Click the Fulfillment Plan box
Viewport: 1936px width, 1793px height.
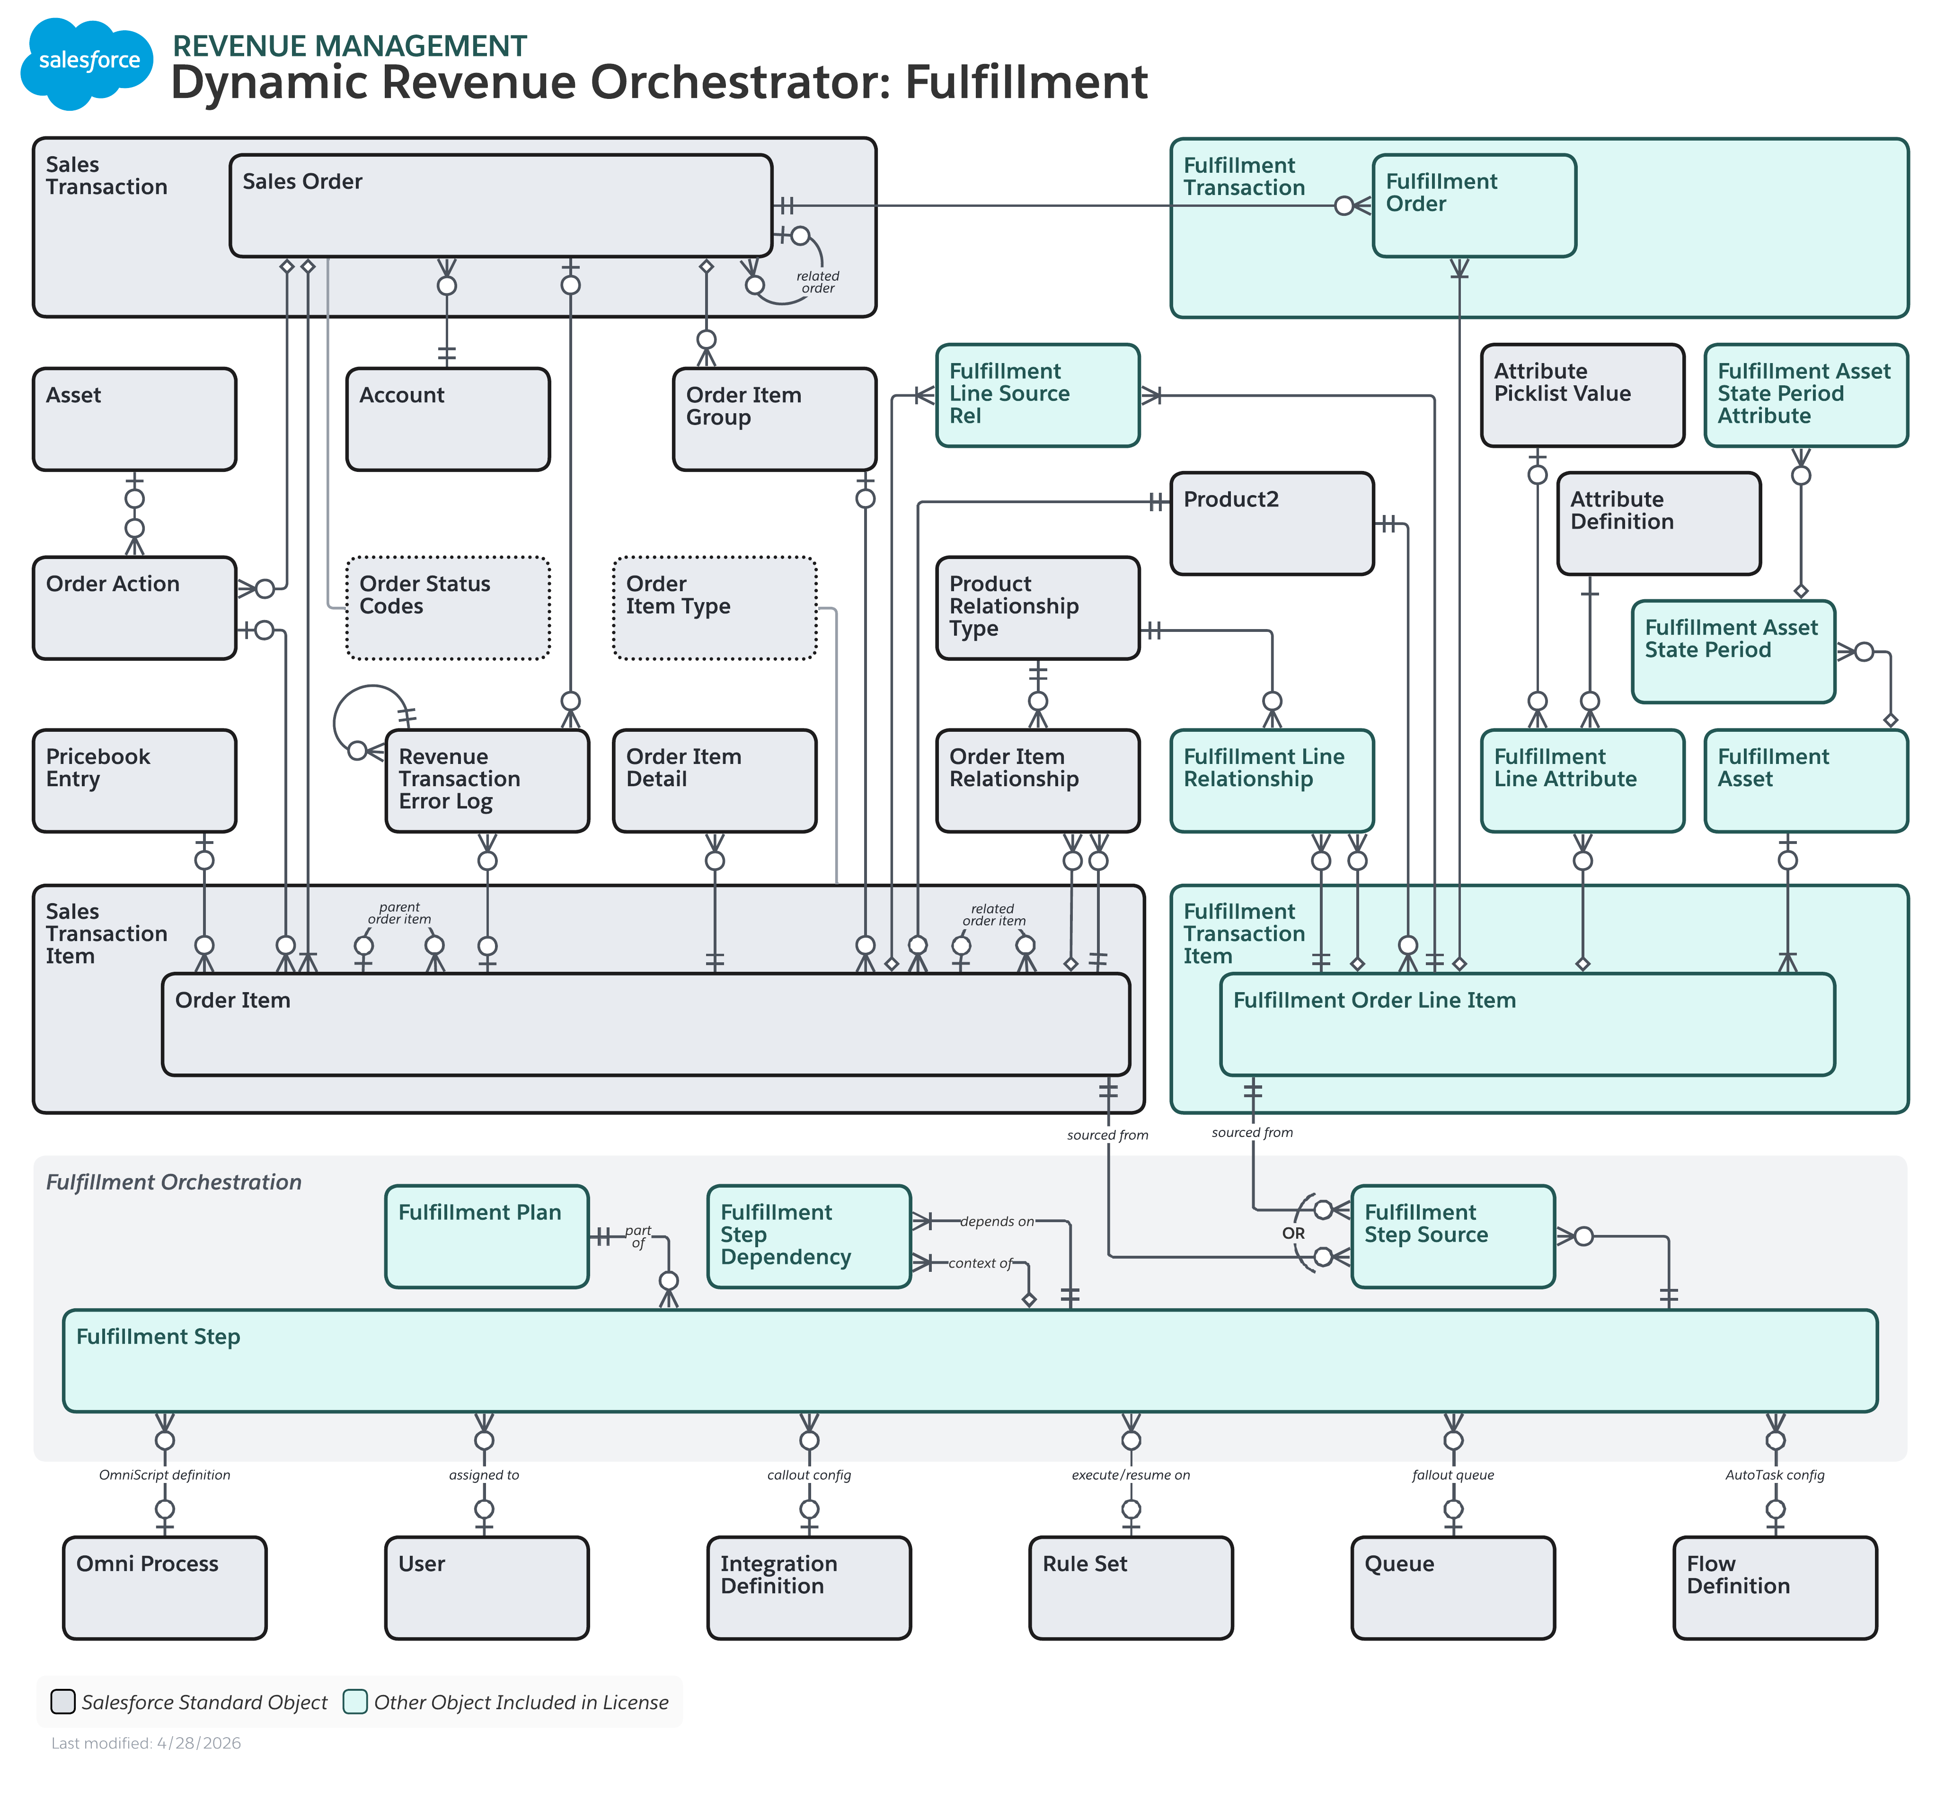pyautogui.click(x=487, y=1236)
